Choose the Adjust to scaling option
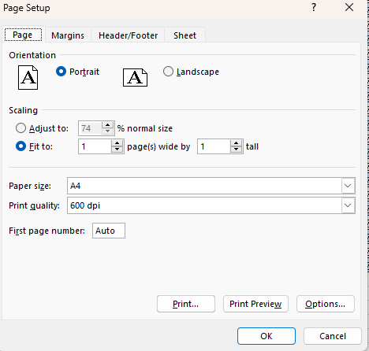369x351 pixels. (x=20, y=128)
